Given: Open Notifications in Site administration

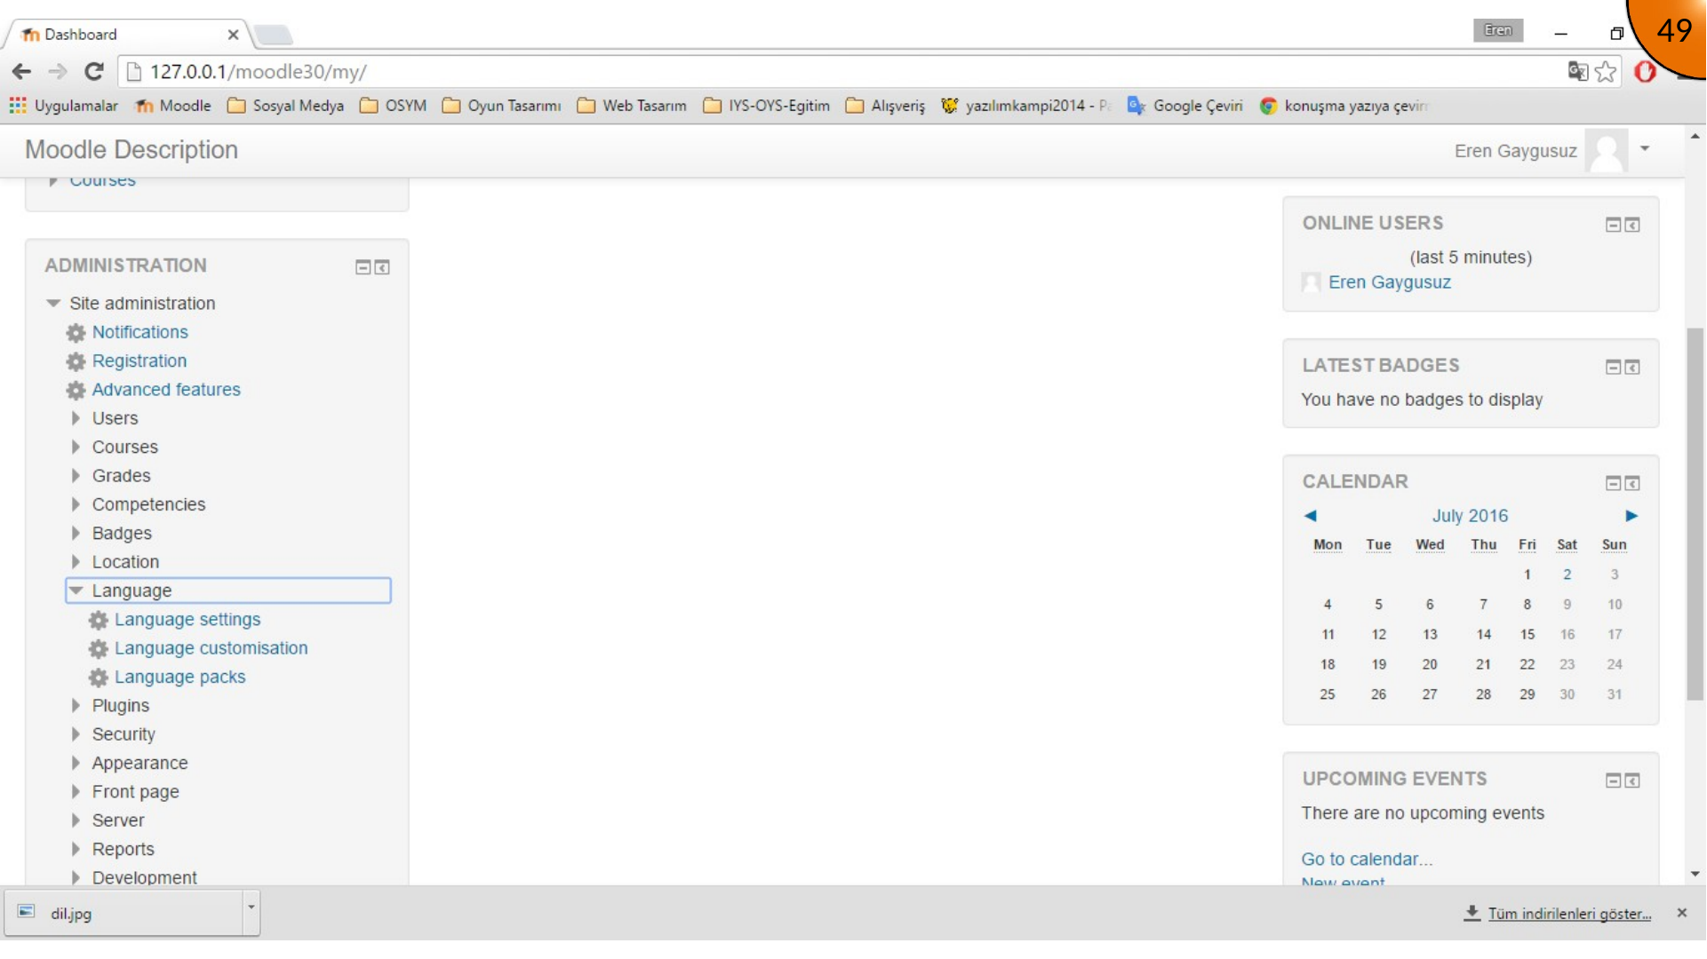Looking at the screenshot, I should 140,332.
